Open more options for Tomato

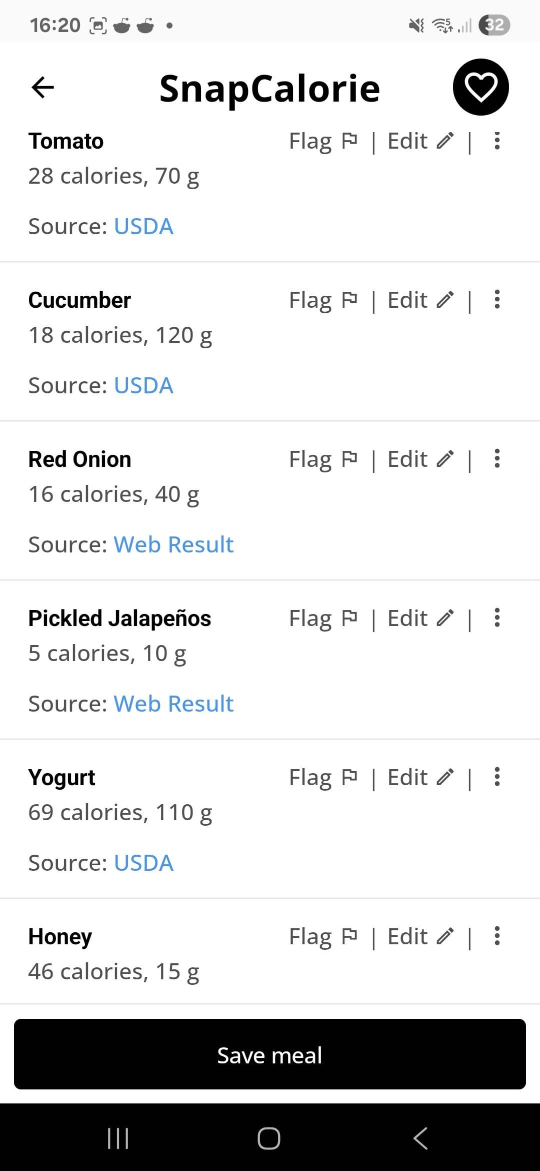(496, 141)
